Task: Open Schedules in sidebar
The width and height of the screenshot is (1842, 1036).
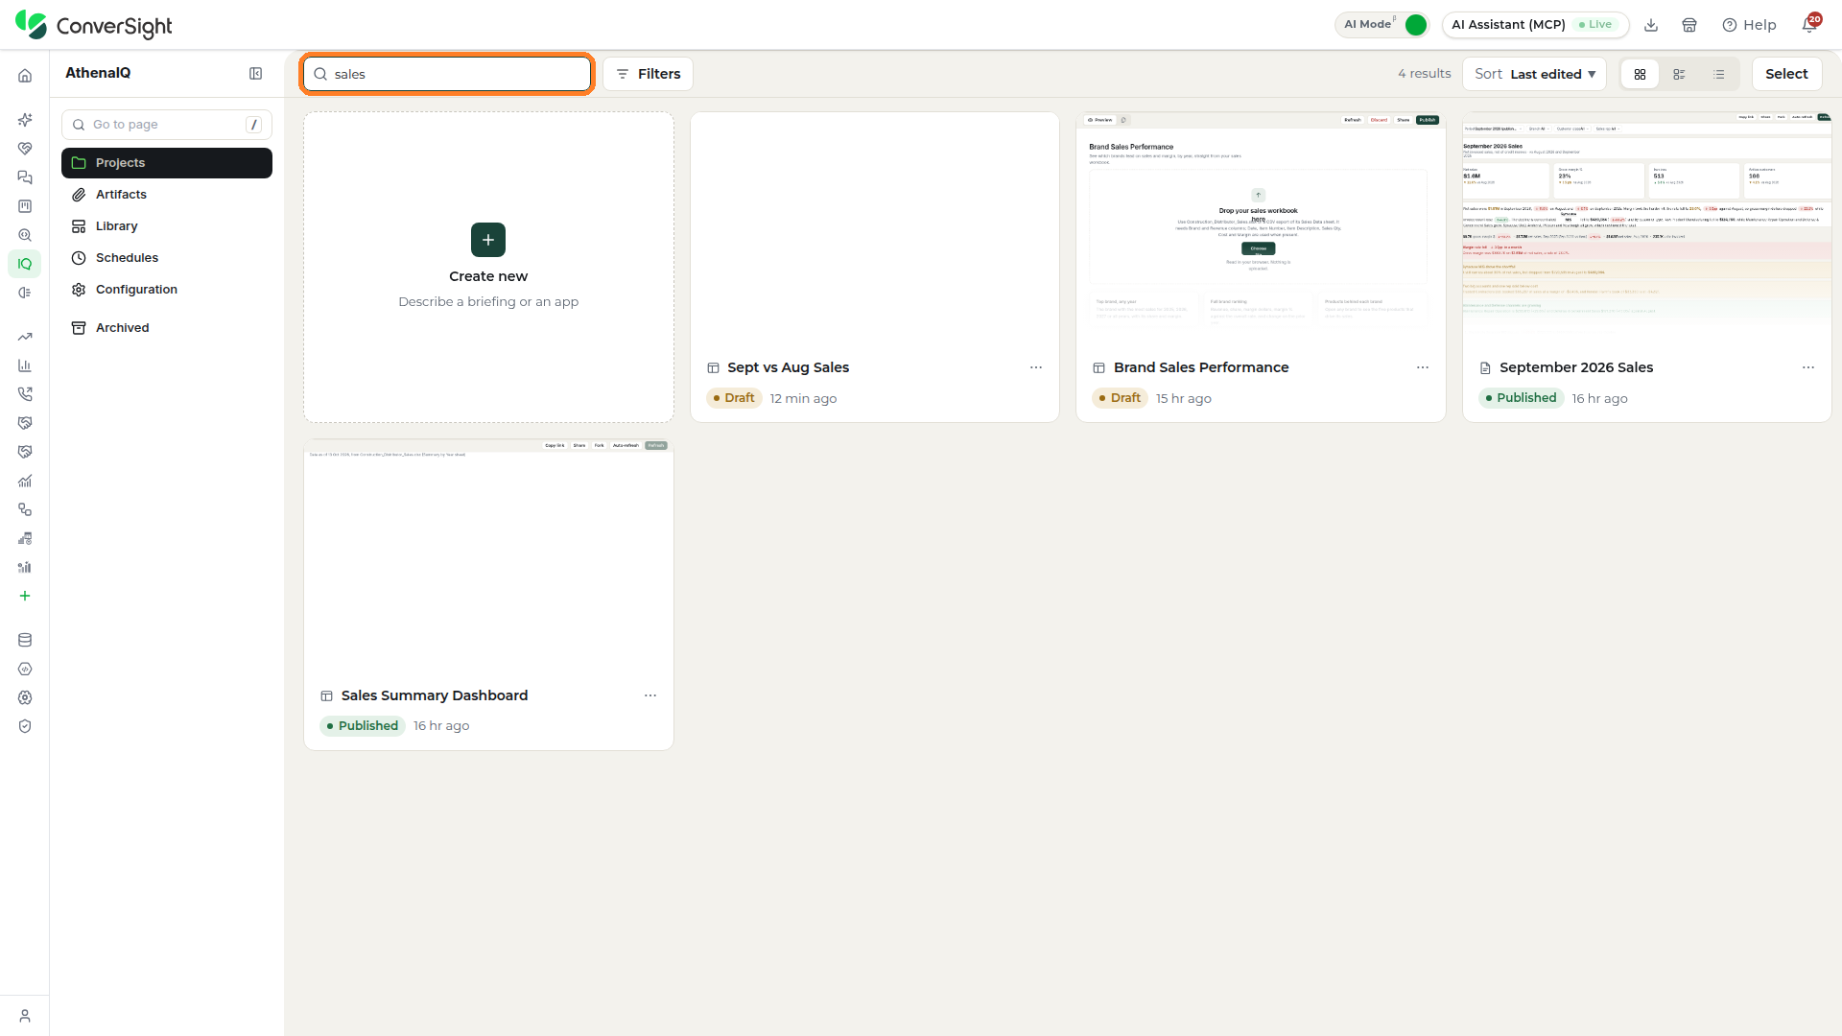Action: click(x=167, y=258)
